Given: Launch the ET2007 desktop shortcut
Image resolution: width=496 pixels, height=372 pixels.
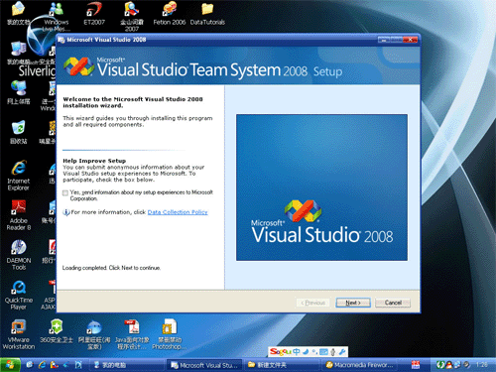Looking at the screenshot, I should click(x=94, y=13).
